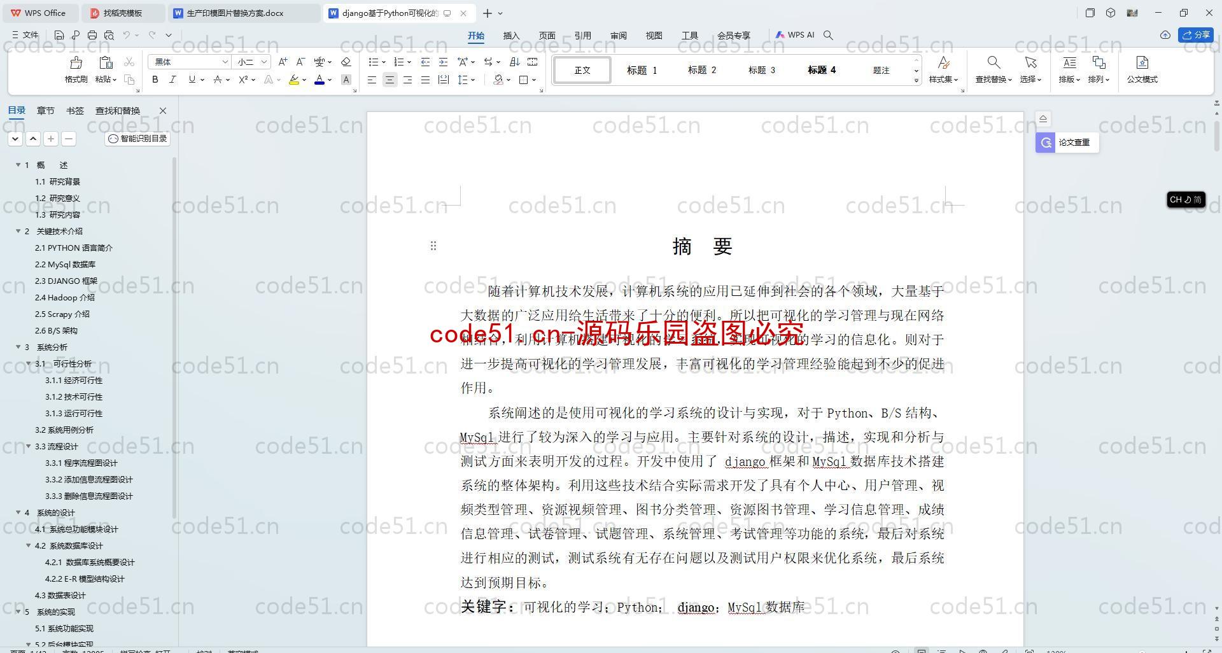The image size is (1222, 653).
Task: Click the save icon in quick access bar
Action: coord(59,35)
